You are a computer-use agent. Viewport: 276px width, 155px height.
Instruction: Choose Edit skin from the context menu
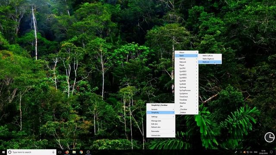click(x=161, y=124)
